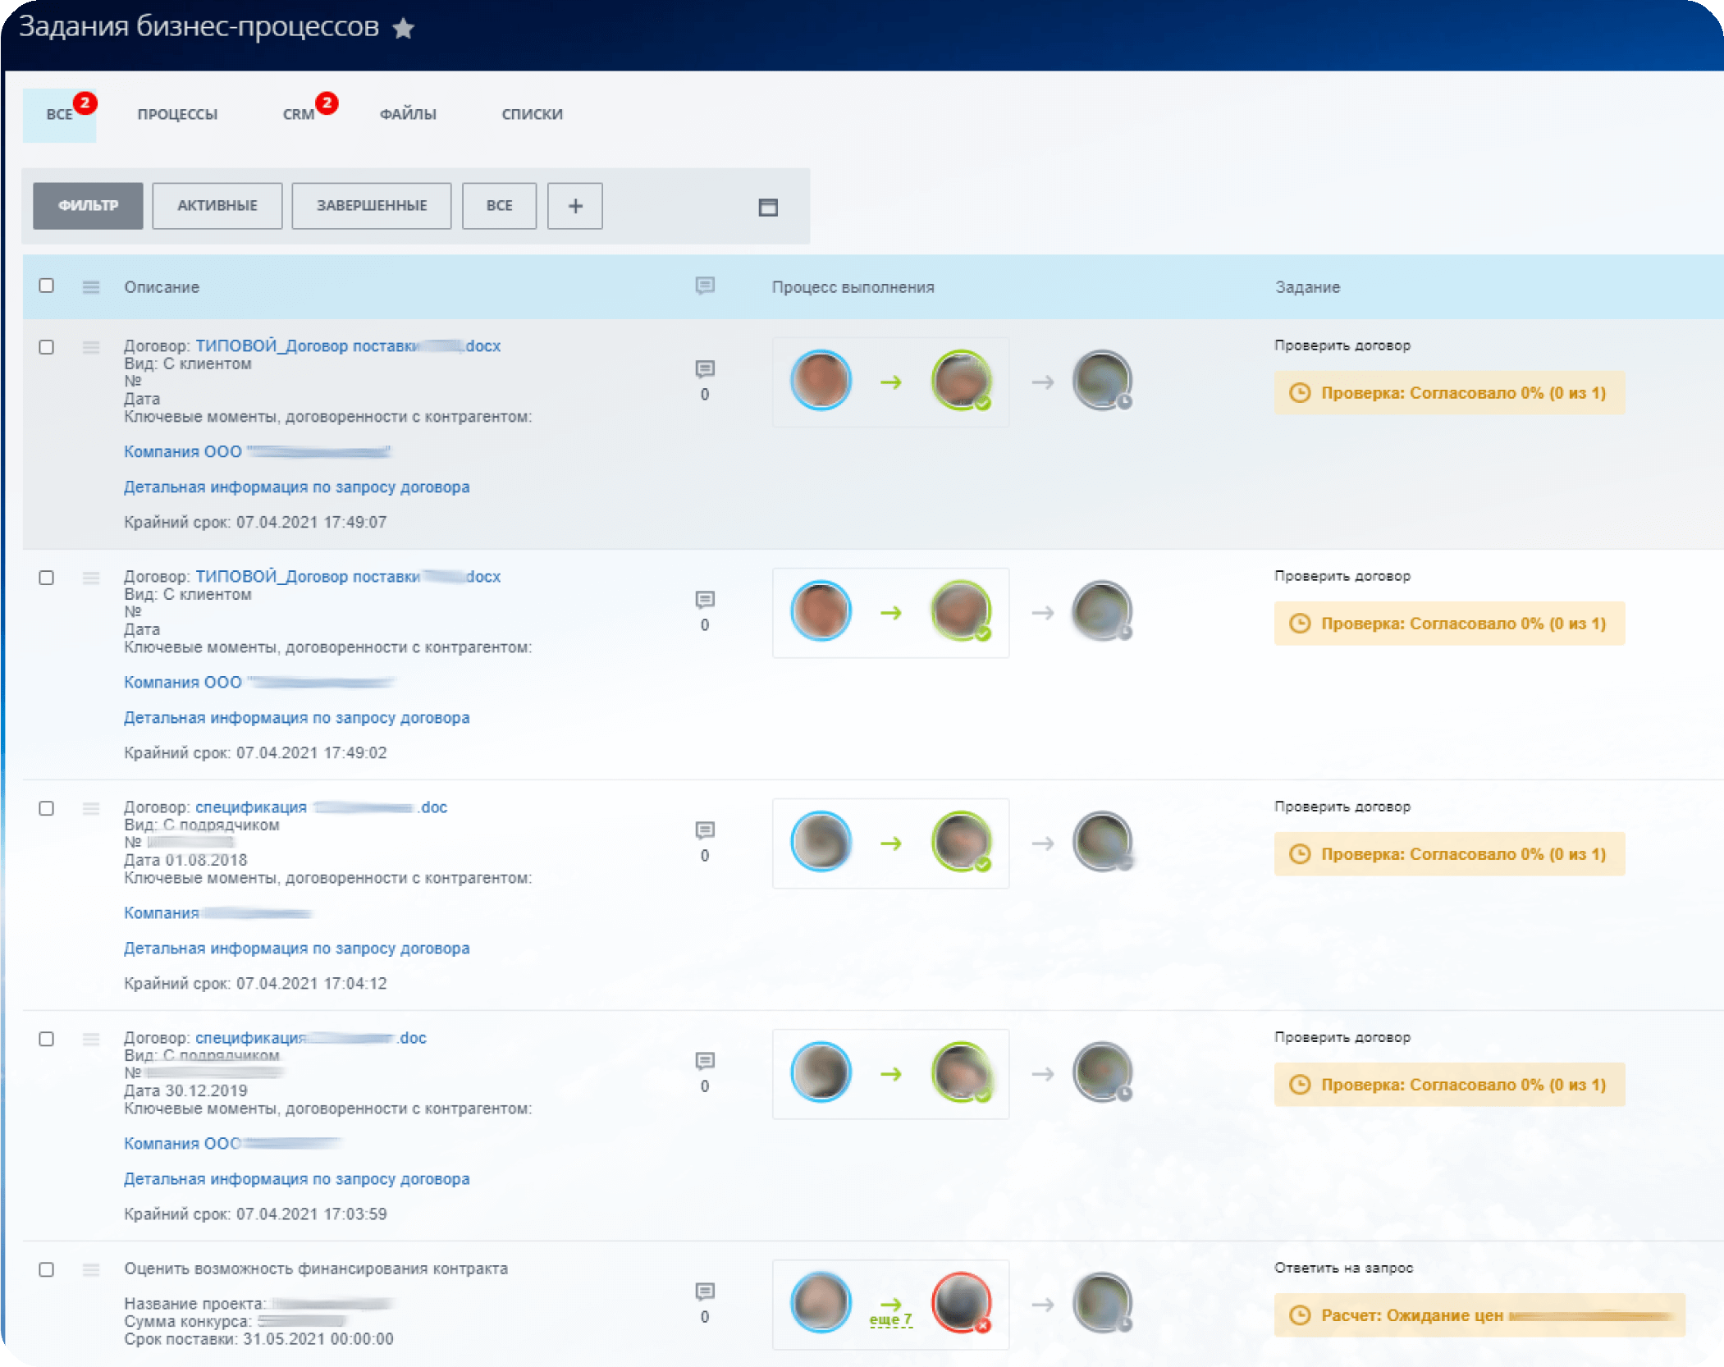Open the CRM tab with badge
The image size is (1724, 1367).
coord(299,114)
